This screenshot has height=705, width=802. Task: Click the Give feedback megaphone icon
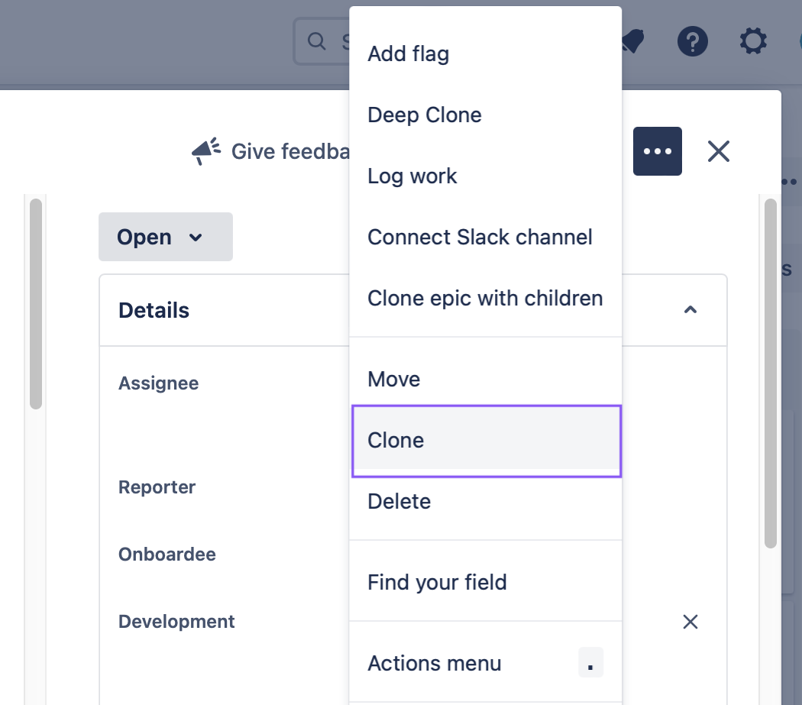[206, 151]
